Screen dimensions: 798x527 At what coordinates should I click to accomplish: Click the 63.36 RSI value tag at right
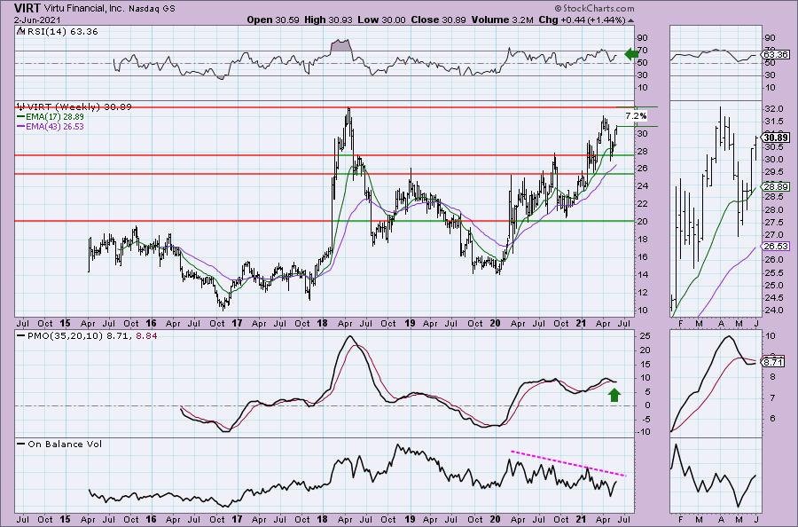pos(776,54)
